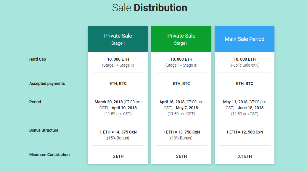This screenshot has height=172, width=307.
Task: Click the Minimum Contribution row label
Action: point(49,155)
